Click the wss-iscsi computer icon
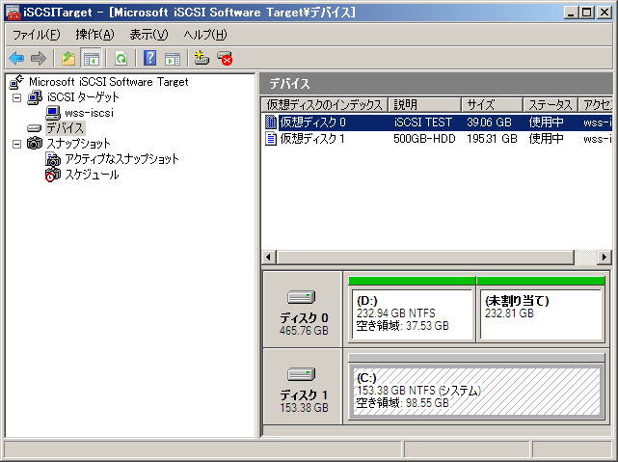618x462 pixels. 53,113
